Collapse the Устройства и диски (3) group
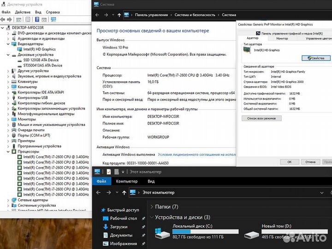The image size is (332, 249). coord(152,217)
